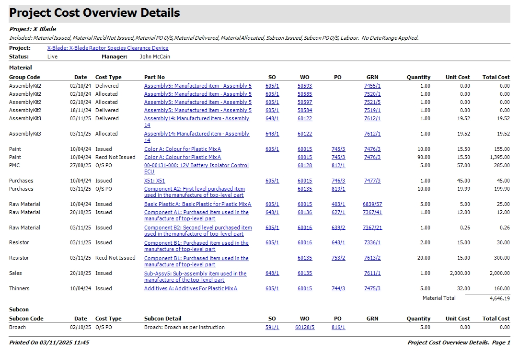Click the Sub-Assy5 part link
Image resolution: width=519 pixels, height=354 pixels.
195,274
